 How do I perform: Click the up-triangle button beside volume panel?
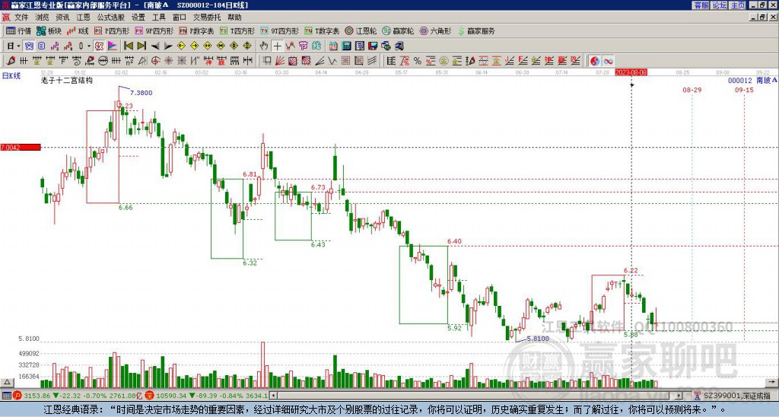tap(7, 382)
